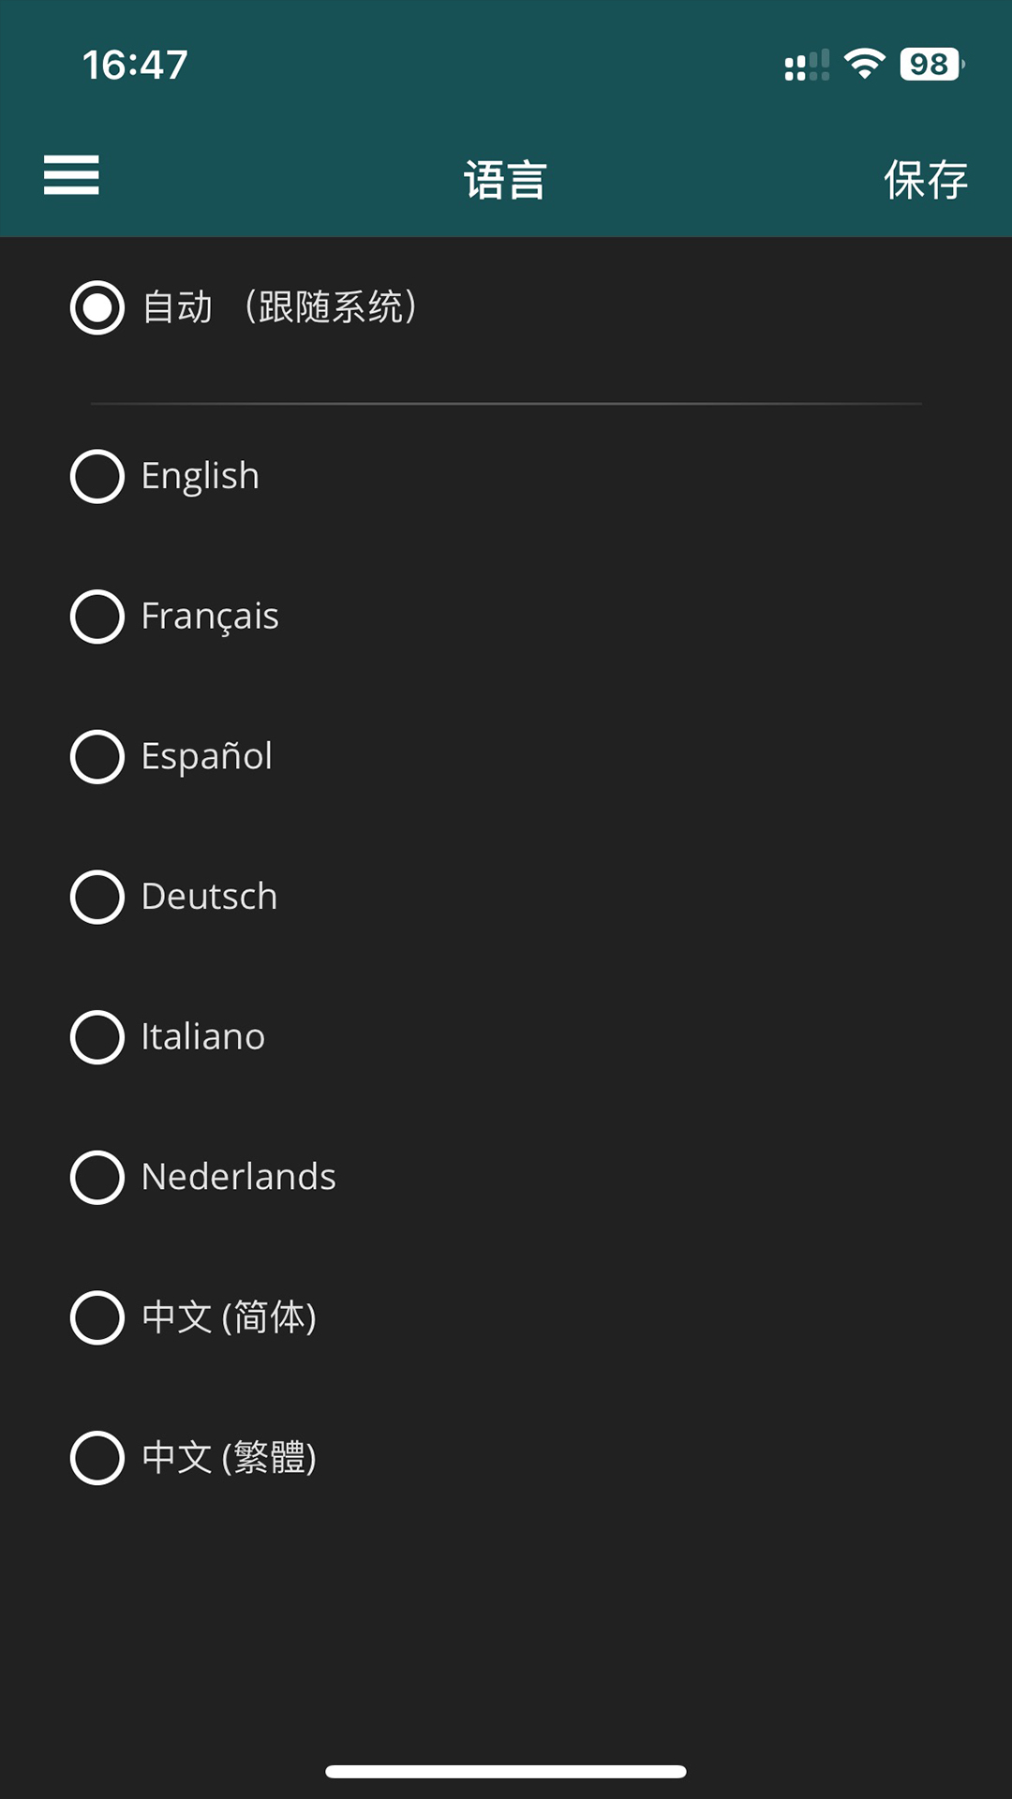The height and width of the screenshot is (1799, 1012).
Task: Tap the Nederlands label text
Action: pyautogui.click(x=238, y=1177)
